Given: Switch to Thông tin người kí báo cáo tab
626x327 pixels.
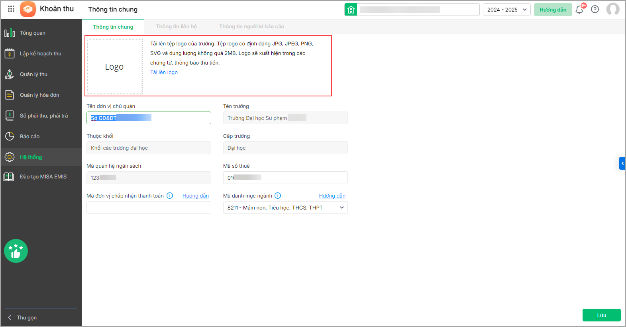Looking at the screenshot, I should [251, 27].
